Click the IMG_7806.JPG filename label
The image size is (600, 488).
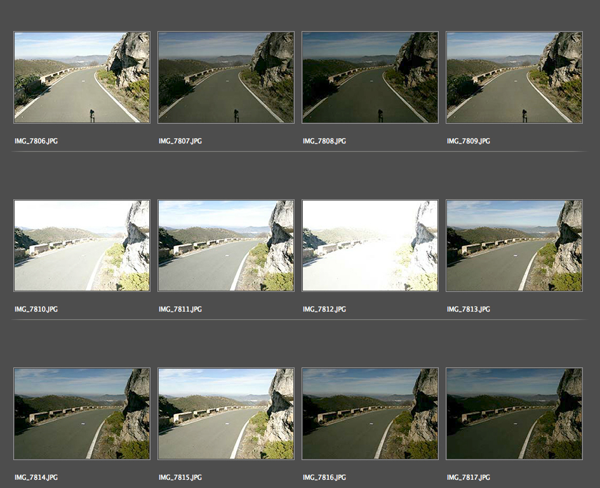tap(36, 141)
